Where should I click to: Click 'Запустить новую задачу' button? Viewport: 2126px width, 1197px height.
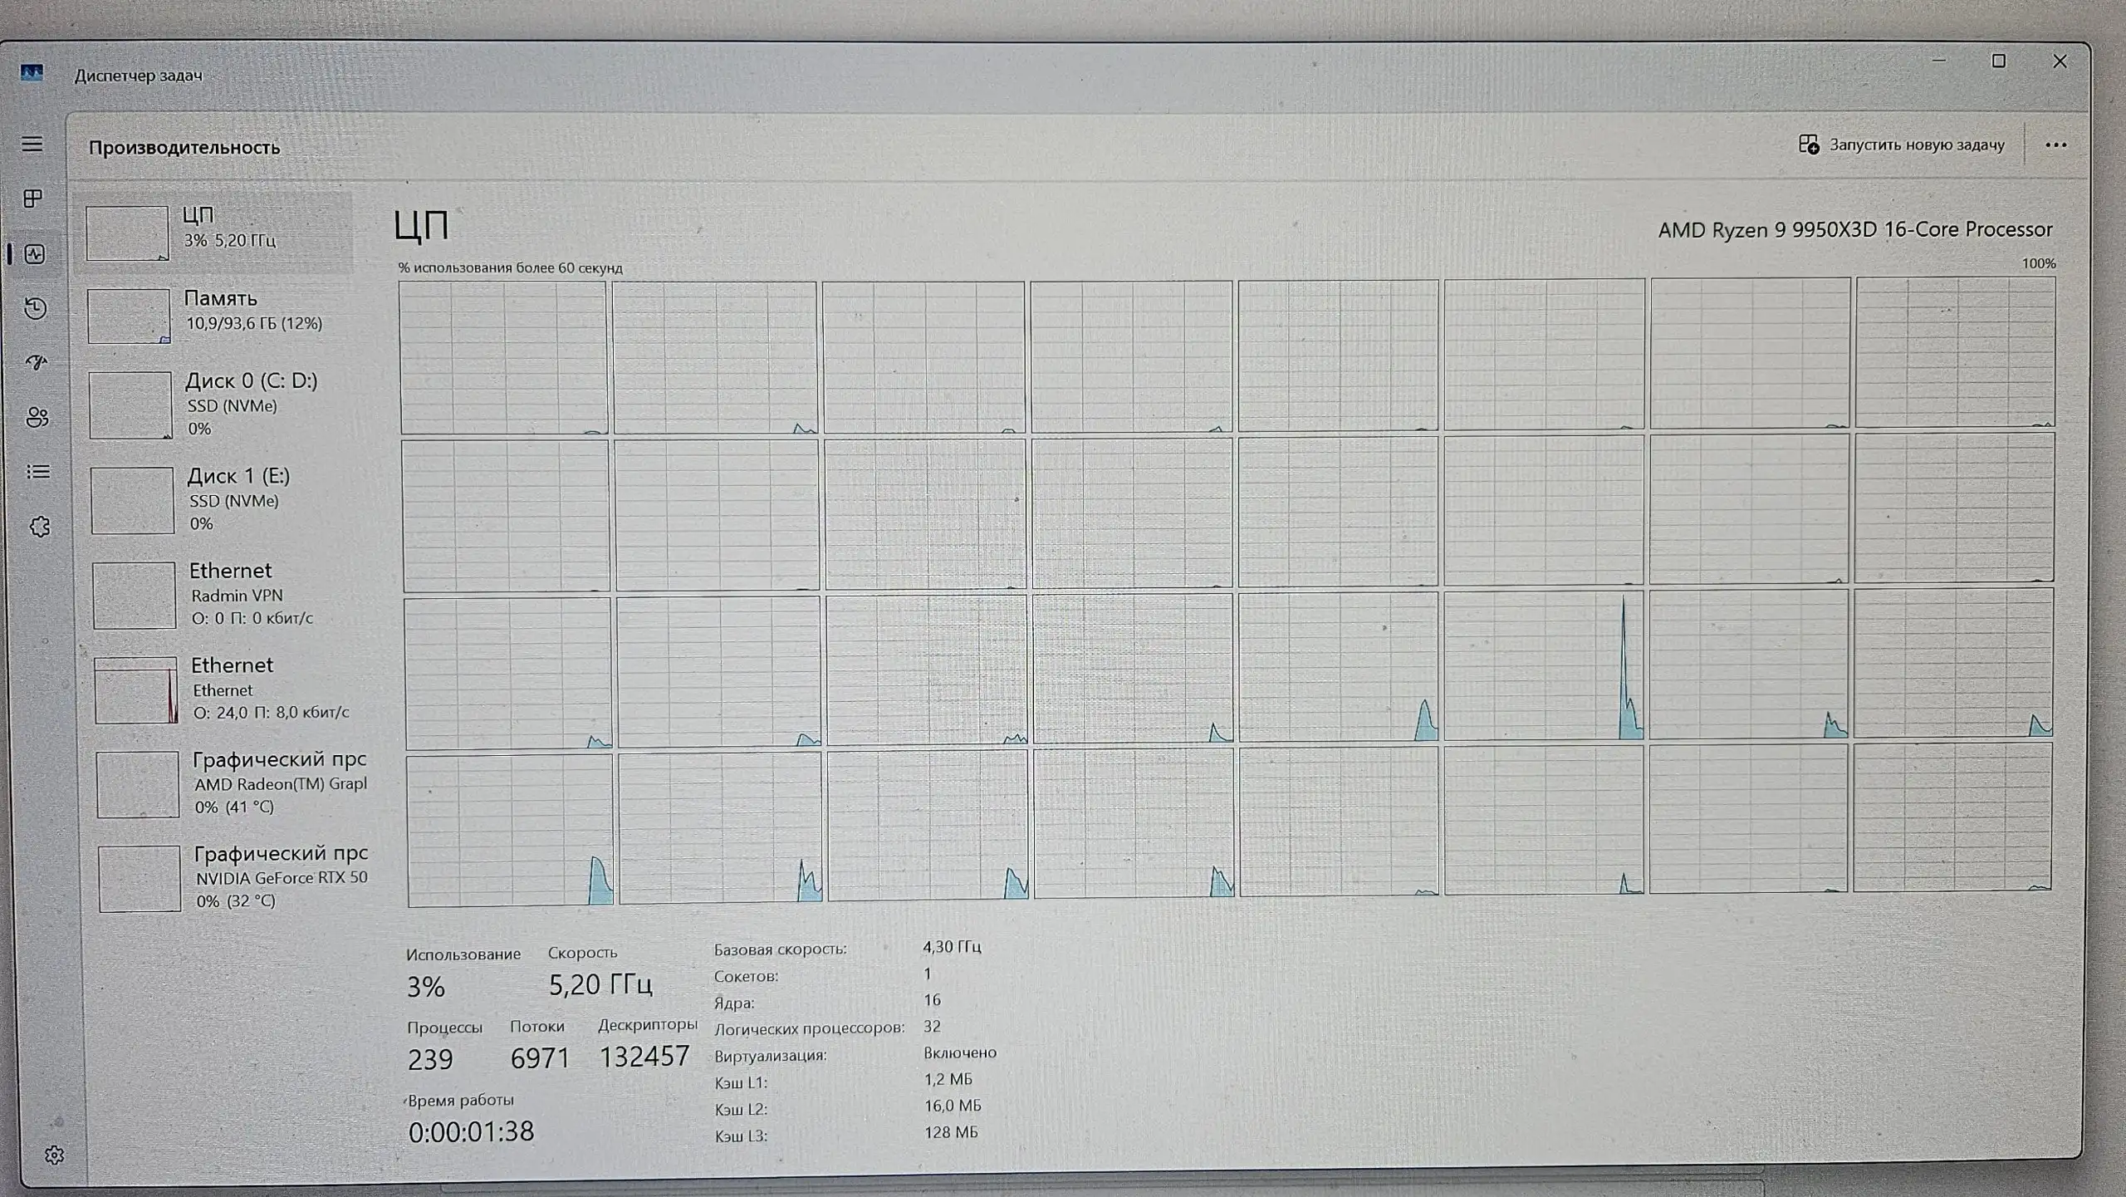pos(1902,145)
